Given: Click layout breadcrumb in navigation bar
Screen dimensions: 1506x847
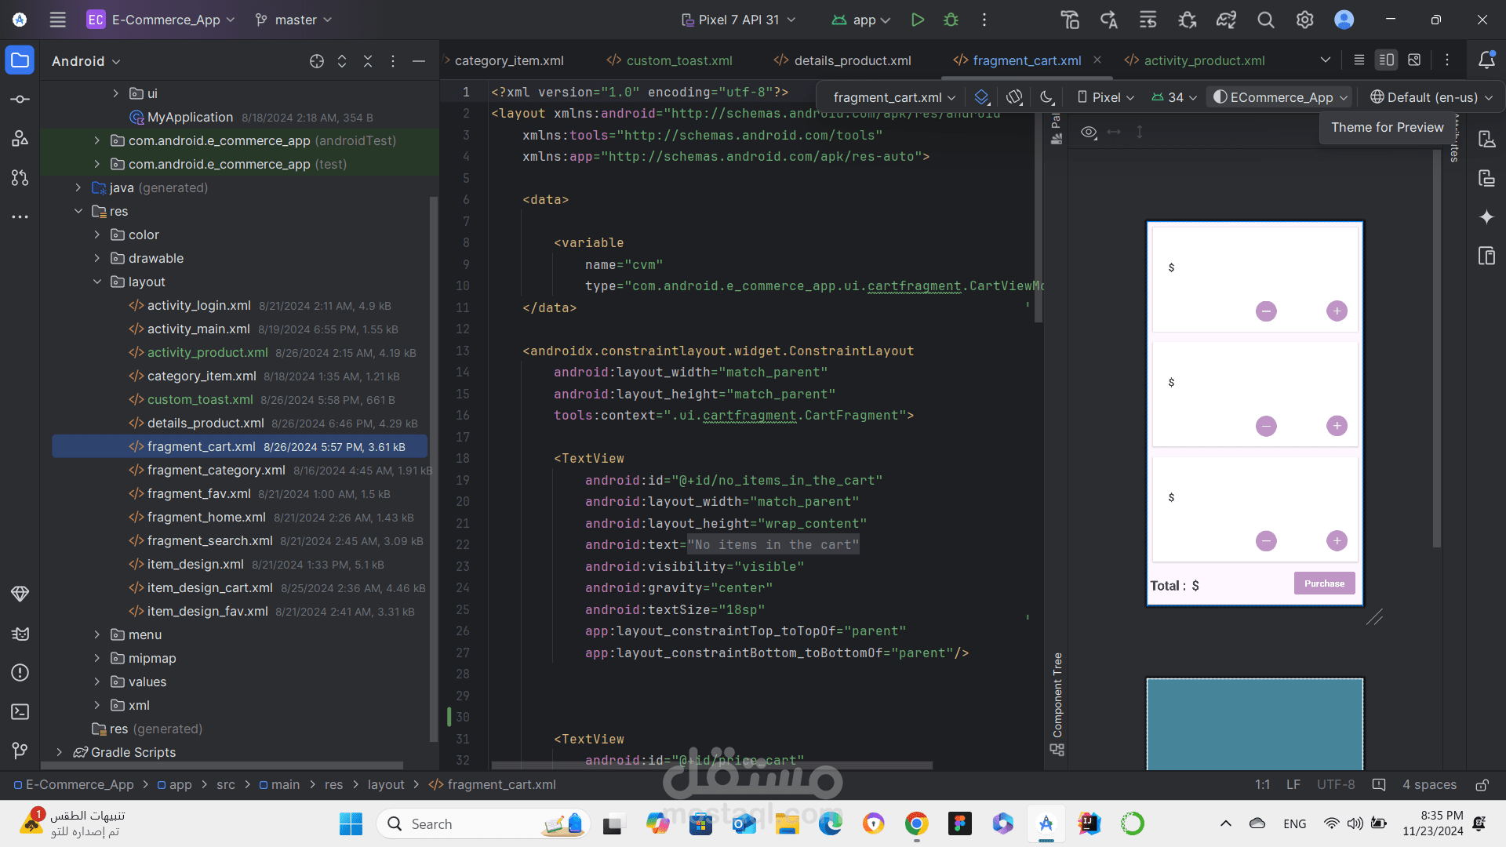Looking at the screenshot, I should coord(386,785).
